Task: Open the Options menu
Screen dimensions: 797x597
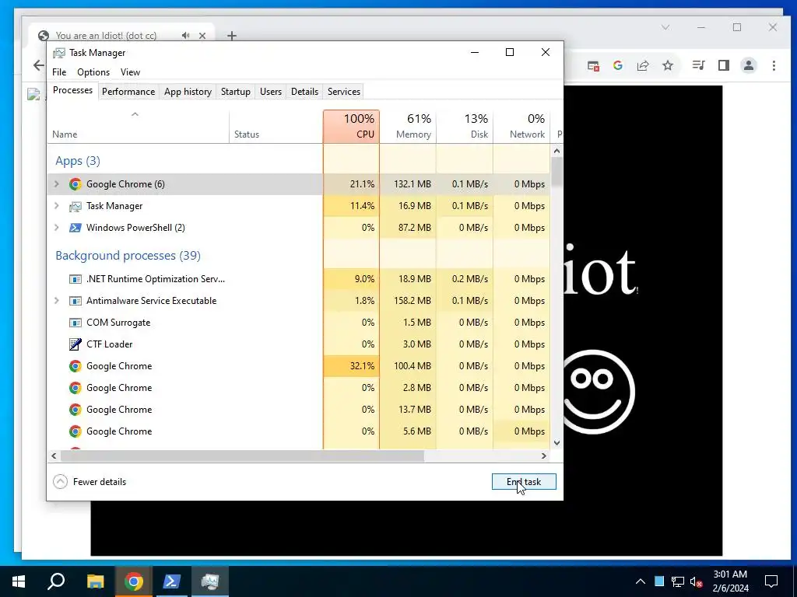Action: [93, 72]
